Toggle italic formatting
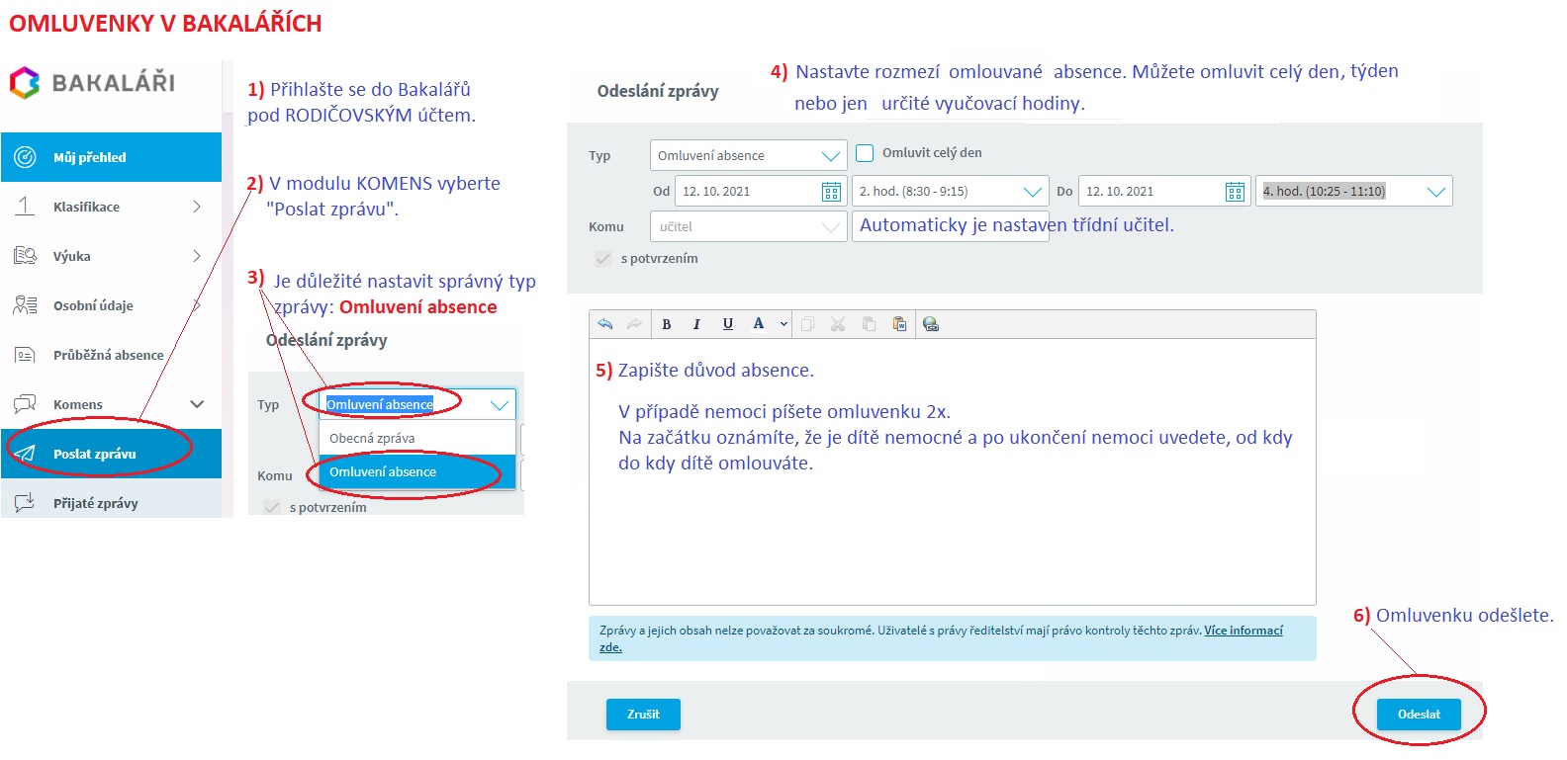The height and width of the screenshot is (760, 1567). coord(696,324)
